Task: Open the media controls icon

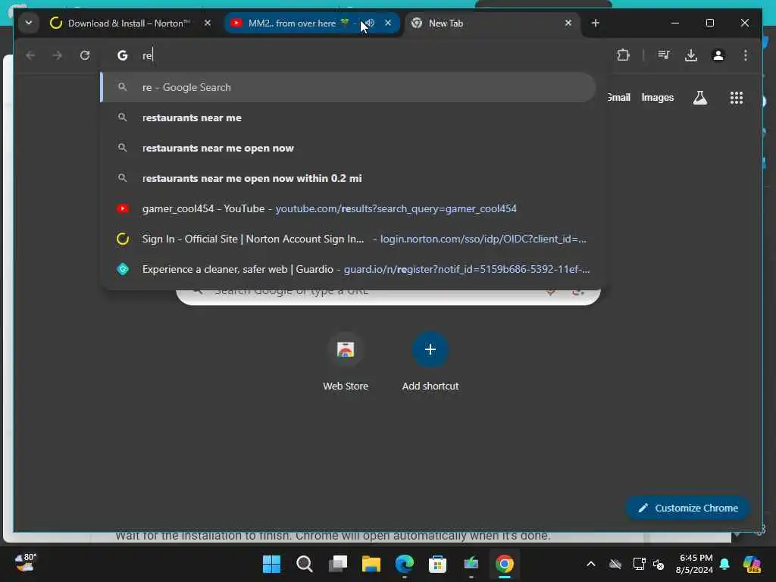Action: (x=664, y=55)
